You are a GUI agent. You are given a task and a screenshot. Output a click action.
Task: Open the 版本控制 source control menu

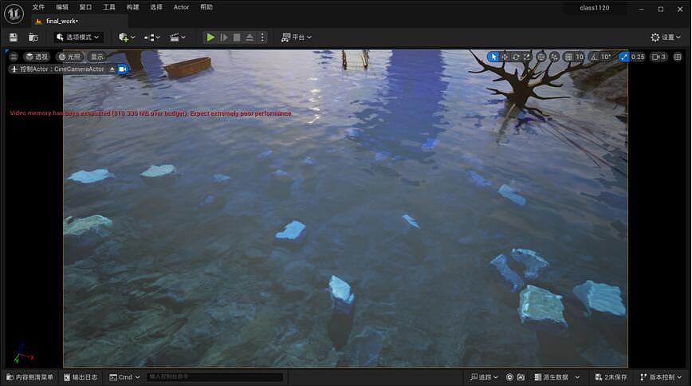point(661,377)
